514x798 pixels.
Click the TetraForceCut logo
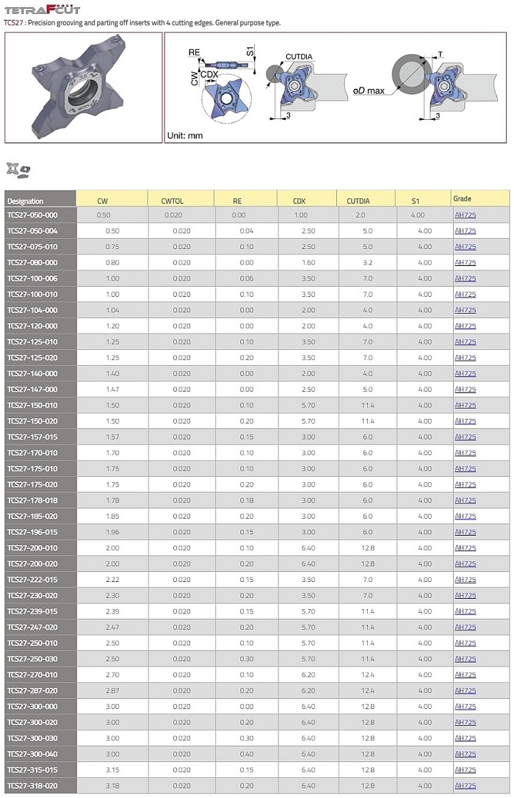pyautogui.click(x=42, y=10)
